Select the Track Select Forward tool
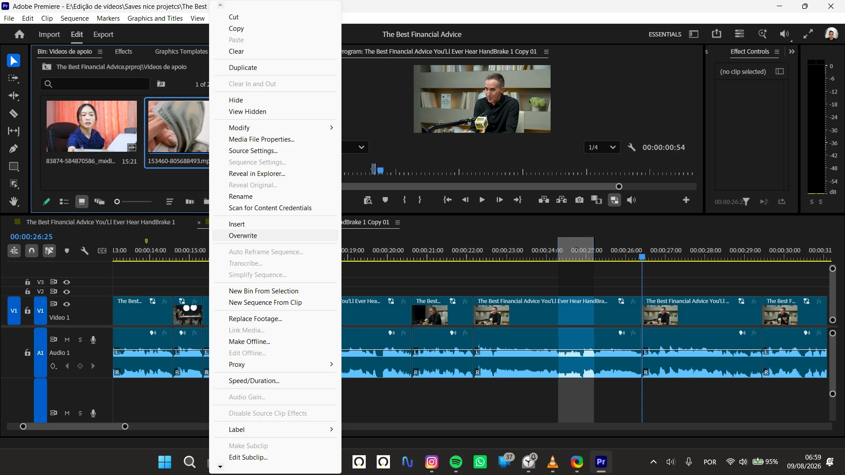This screenshot has height=475, width=845. pos(14,78)
